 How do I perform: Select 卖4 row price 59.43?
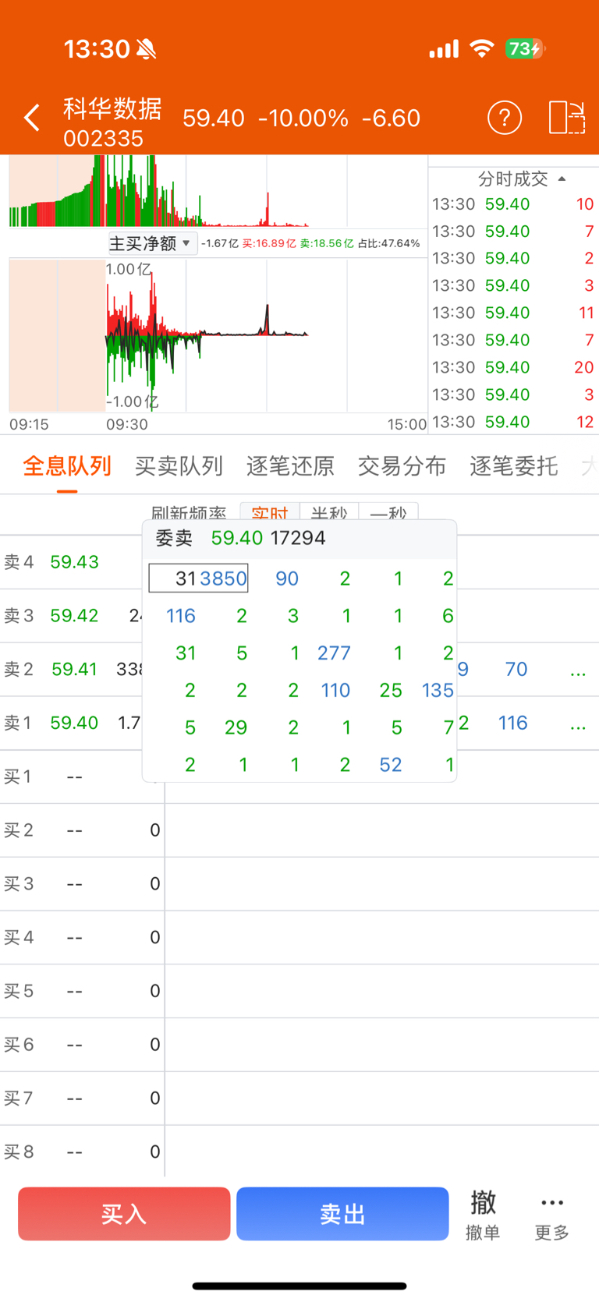tap(74, 562)
